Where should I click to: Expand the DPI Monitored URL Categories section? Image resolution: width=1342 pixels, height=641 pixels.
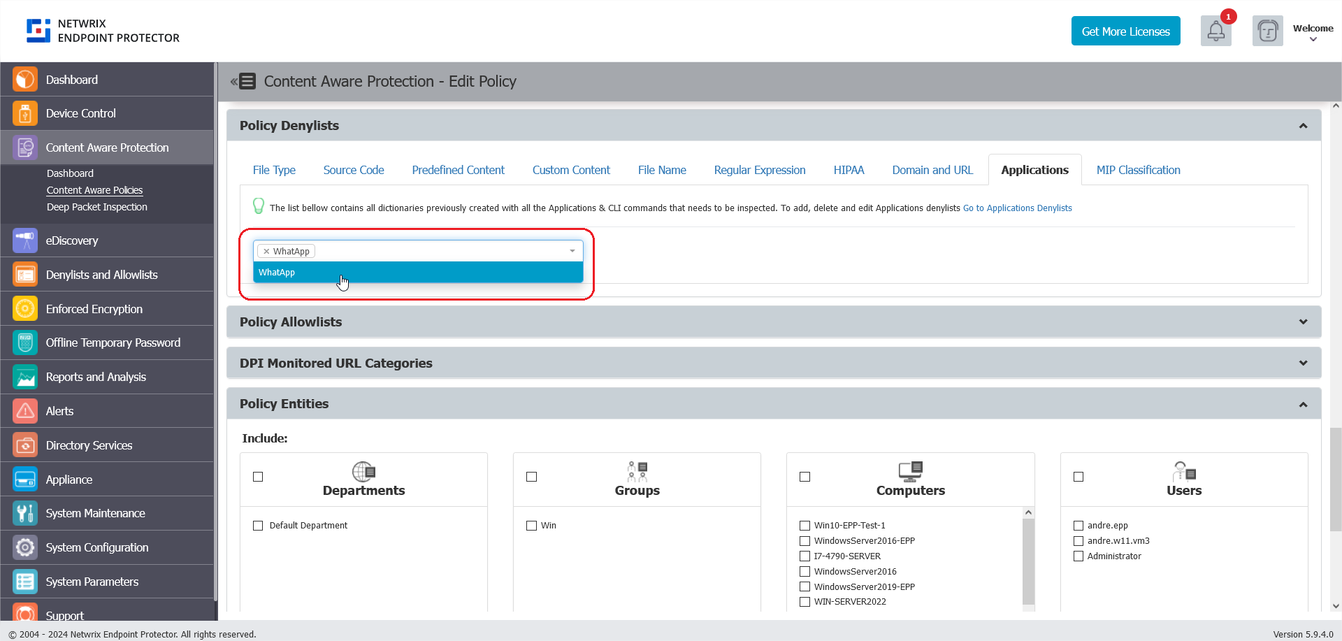pos(1304,363)
